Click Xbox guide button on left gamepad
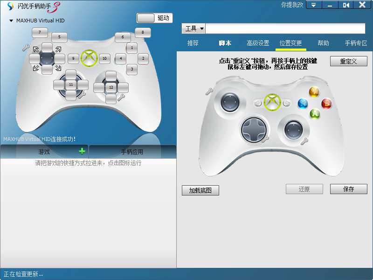 tap(89, 58)
